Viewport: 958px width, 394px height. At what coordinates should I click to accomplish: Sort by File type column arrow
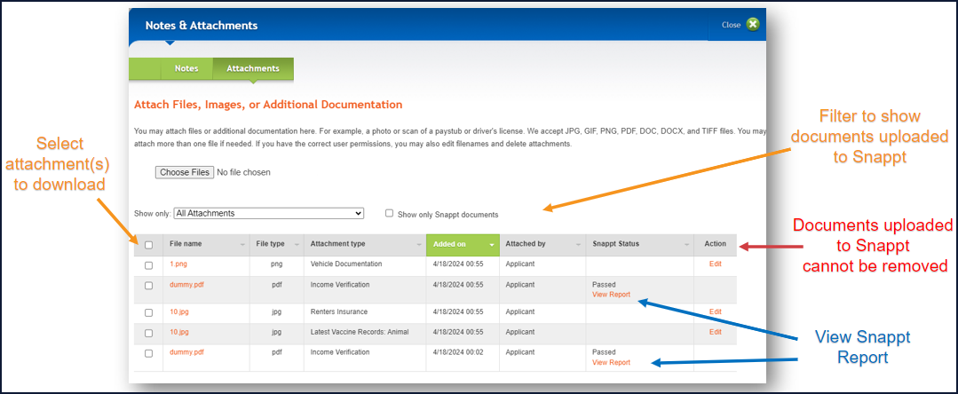click(297, 244)
